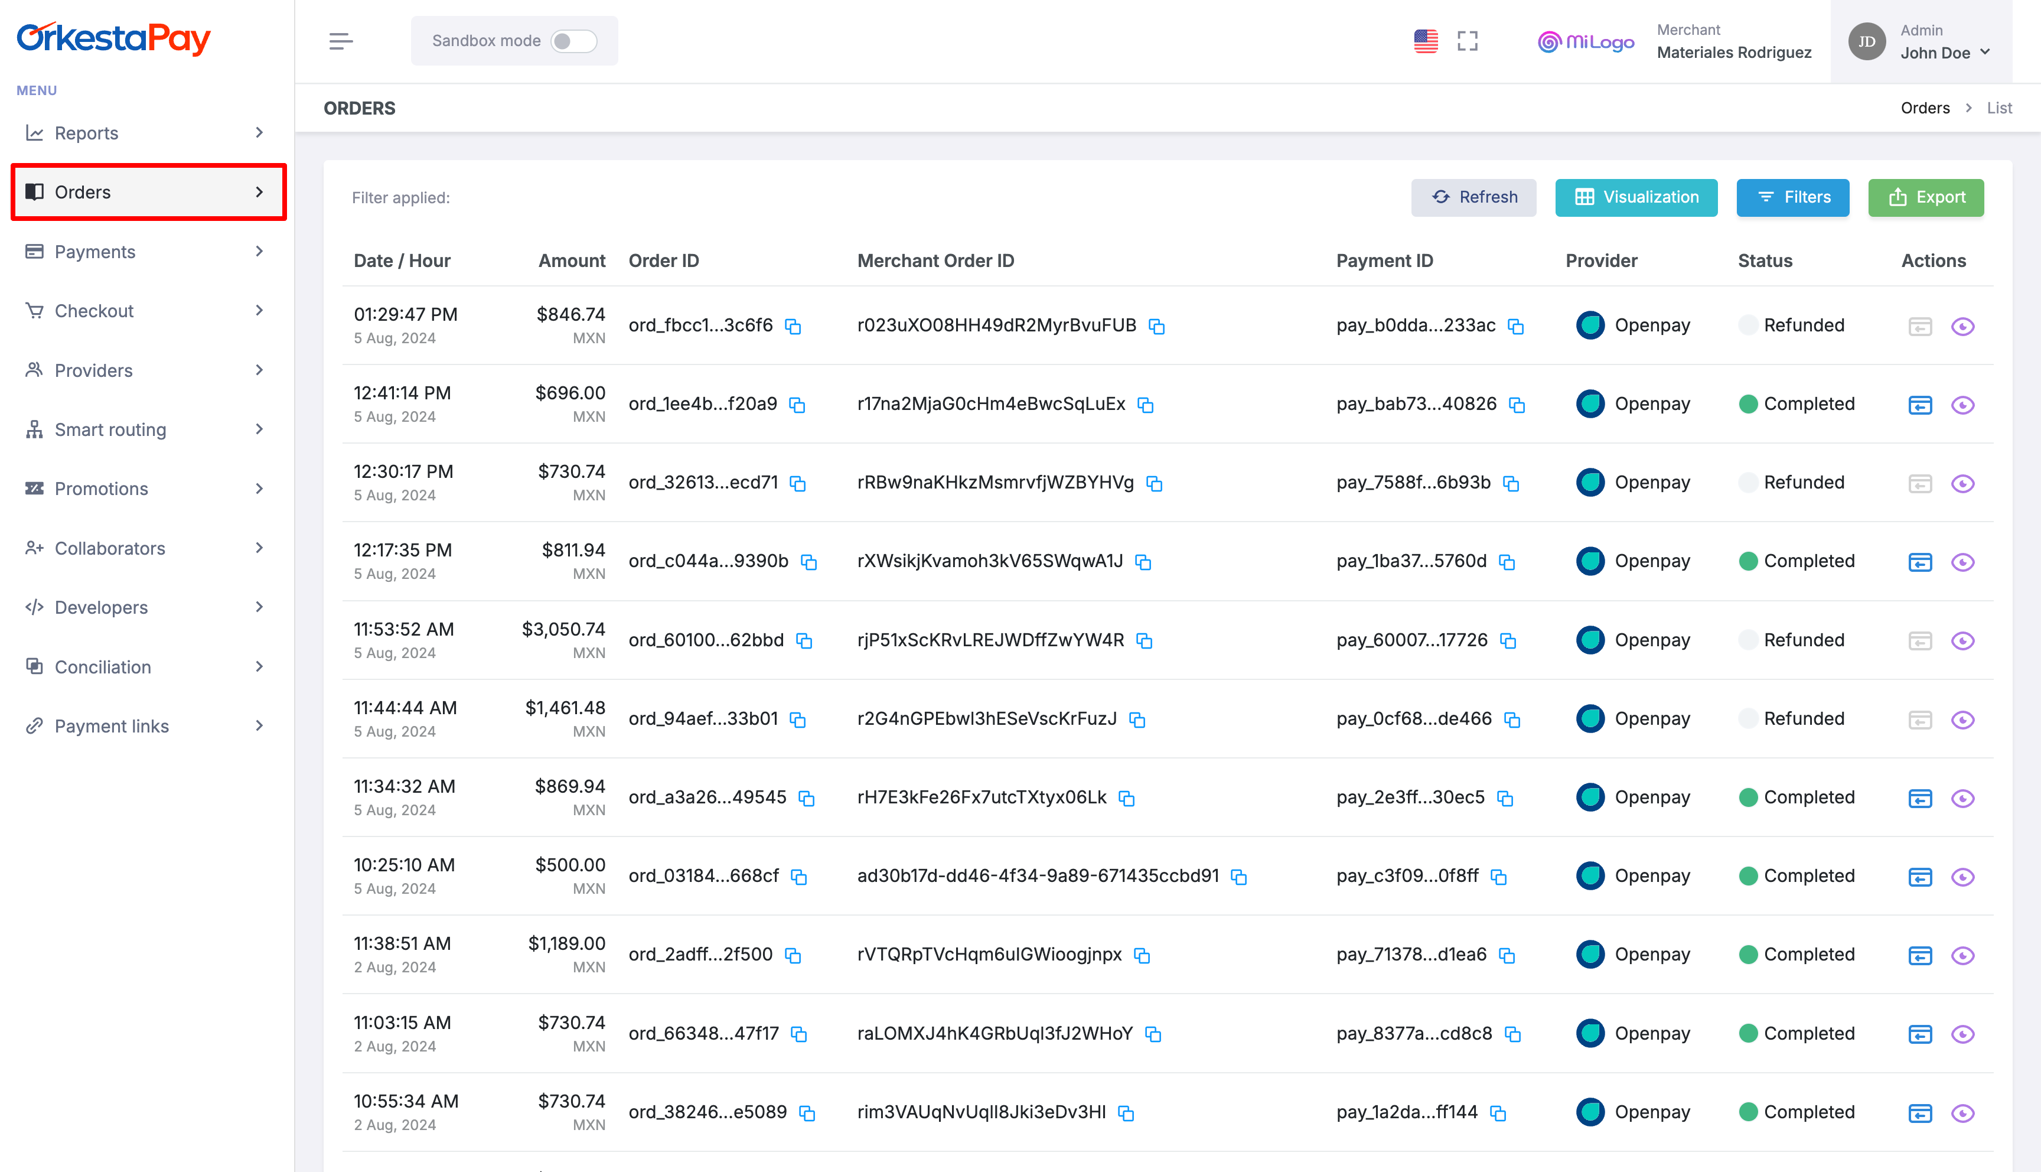The height and width of the screenshot is (1172, 2041).
Task: View details of order ord_a3a26...49545
Action: pyautogui.click(x=1962, y=797)
